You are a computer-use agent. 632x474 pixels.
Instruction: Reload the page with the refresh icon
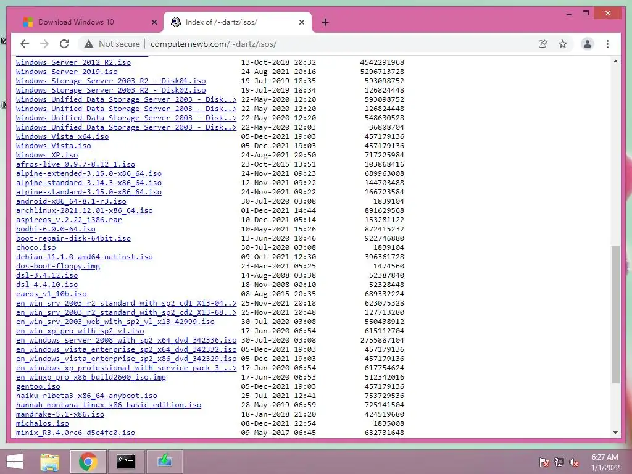pos(64,44)
